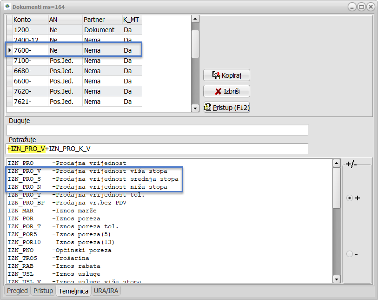Maximize the Dokumenti window

click(361, 7)
